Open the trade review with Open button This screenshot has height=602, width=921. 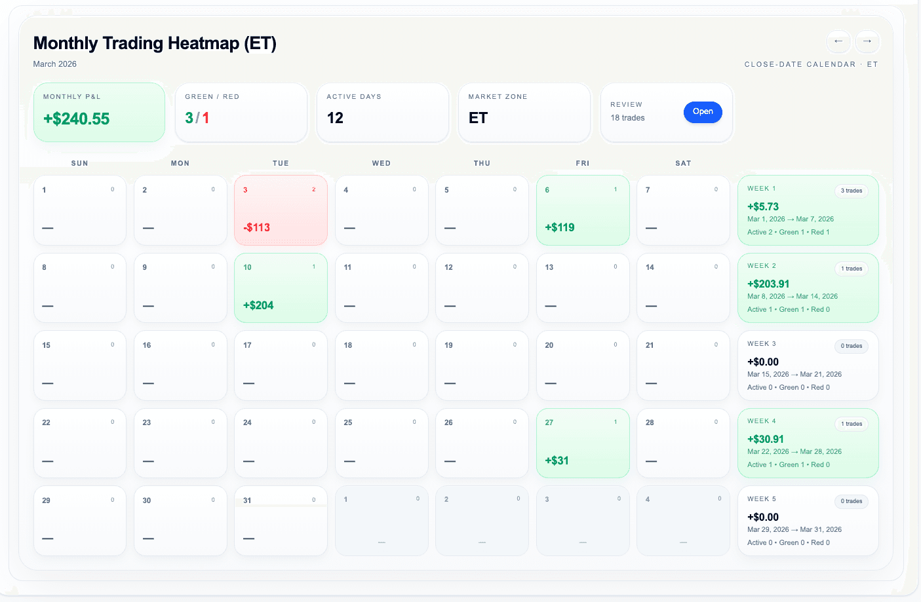pos(703,112)
